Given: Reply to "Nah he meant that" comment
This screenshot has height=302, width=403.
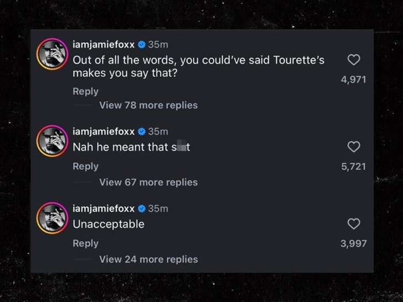Looking at the screenshot, I should (85, 166).
